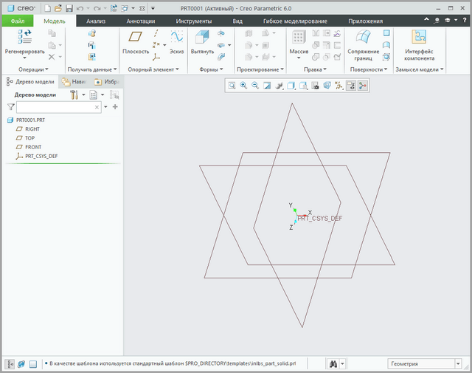Open the Геометрия selection filter dropdown
This screenshot has width=472, height=373.
pos(425,364)
